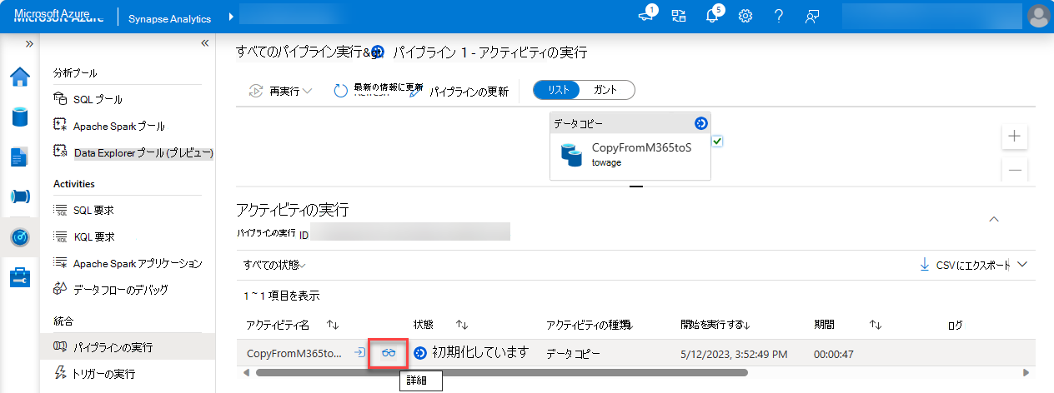Open the Home hub icon
Screen dimensions: 1054x393
(x=19, y=77)
